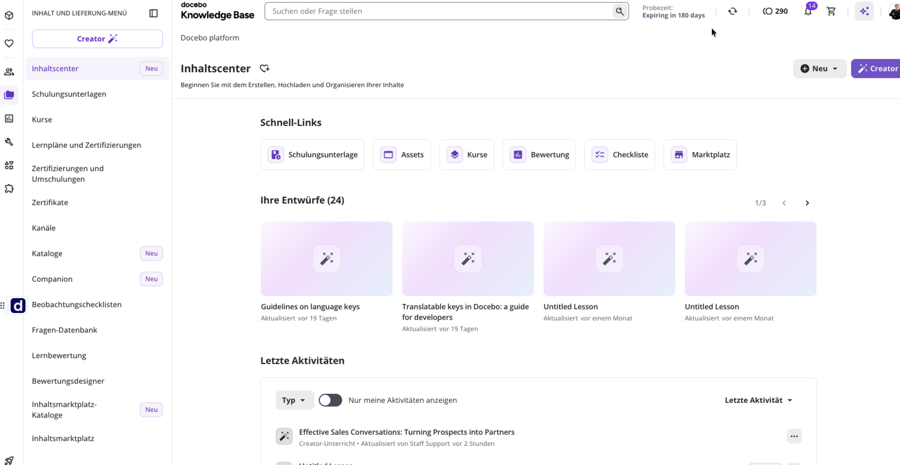This screenshot has height=465, width=900.
Task: Expand the Neu dropdown button
Action: click(819, 69)
